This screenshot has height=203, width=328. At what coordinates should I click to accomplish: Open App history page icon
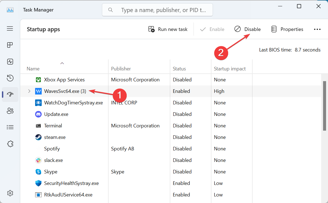[10, 78]
